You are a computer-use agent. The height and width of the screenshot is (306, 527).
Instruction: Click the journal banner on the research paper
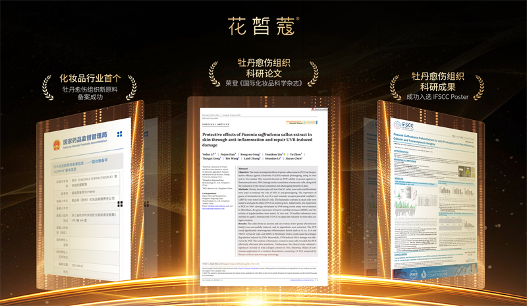coord(301,123)
